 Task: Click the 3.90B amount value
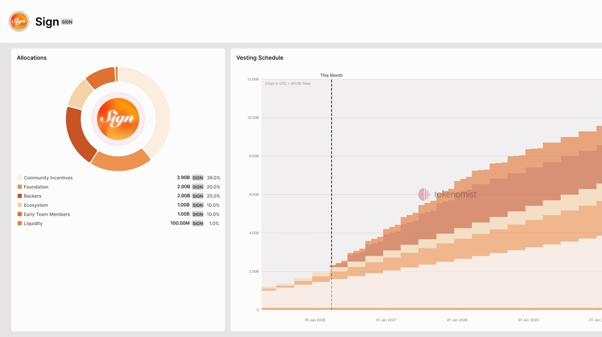tap(183, 177)
